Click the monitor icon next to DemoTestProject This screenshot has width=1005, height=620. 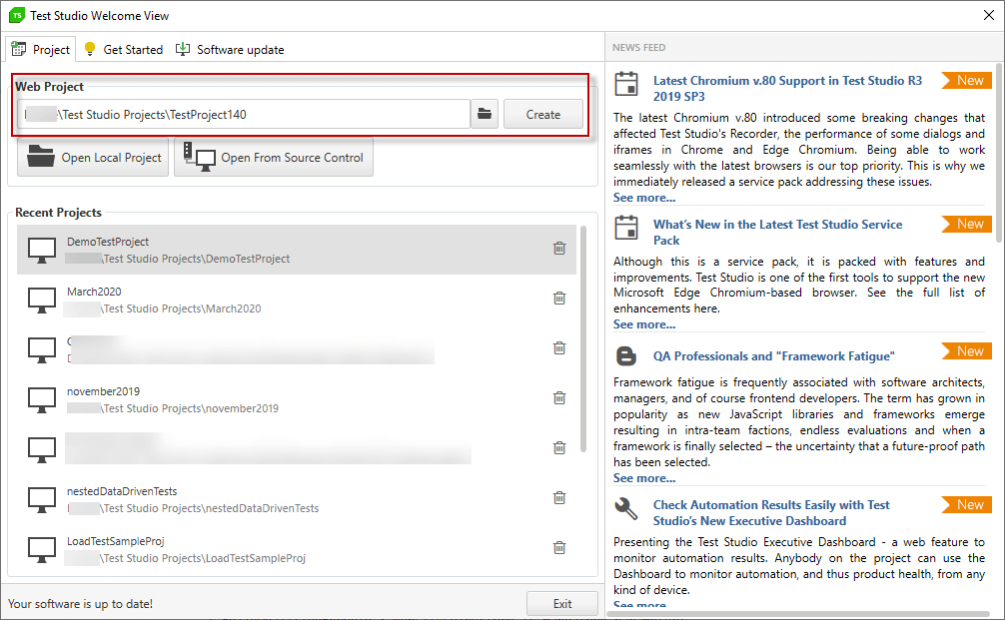click(42, 251)
